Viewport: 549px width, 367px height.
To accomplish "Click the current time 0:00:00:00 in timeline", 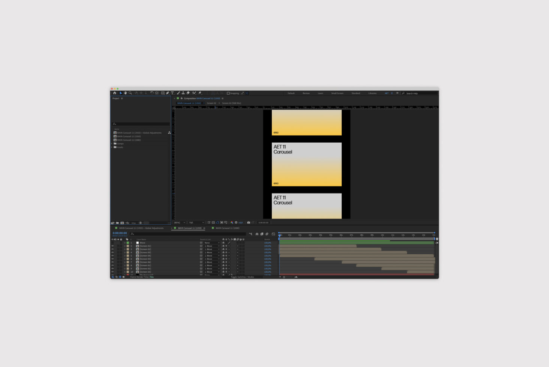I will pyautogui.click(x=120, y=233).
